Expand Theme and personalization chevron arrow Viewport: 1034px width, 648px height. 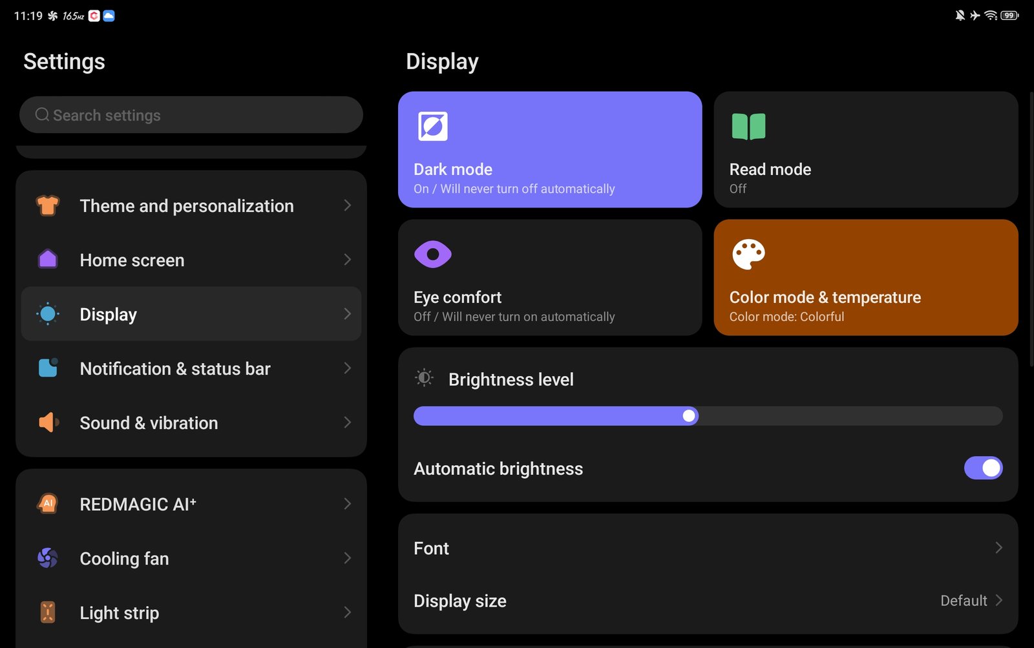tap(347, 205)
